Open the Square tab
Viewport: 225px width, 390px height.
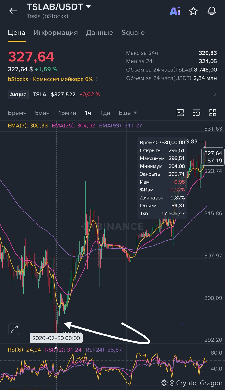pyautogui.click(x=133, y=33)
